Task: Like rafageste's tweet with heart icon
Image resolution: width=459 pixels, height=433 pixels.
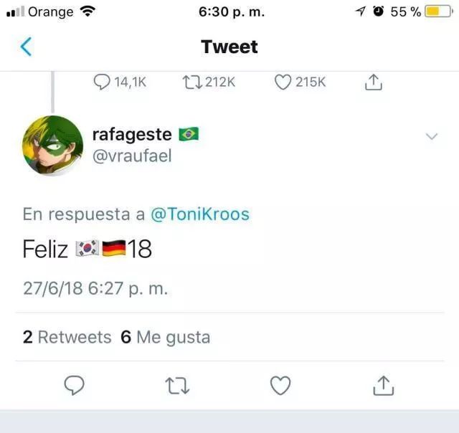Action: coord(280,386)
